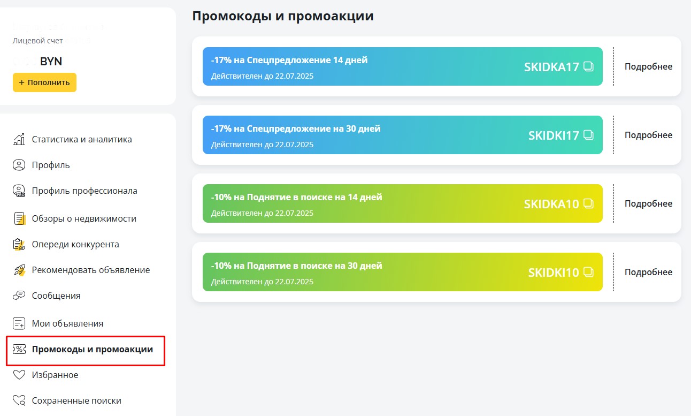
Task: Open Обзоры о недвижимости section
Action: (83, 218)
